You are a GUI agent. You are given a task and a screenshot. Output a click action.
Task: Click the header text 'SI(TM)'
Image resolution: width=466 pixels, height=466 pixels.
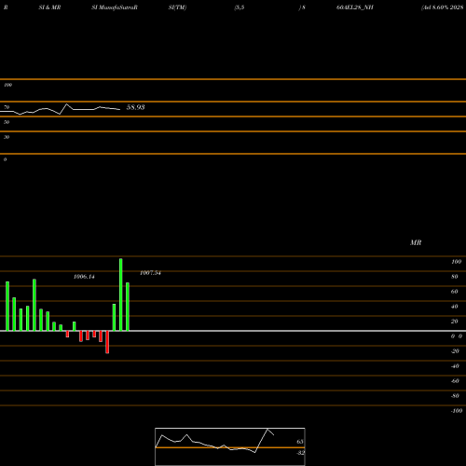177,7
